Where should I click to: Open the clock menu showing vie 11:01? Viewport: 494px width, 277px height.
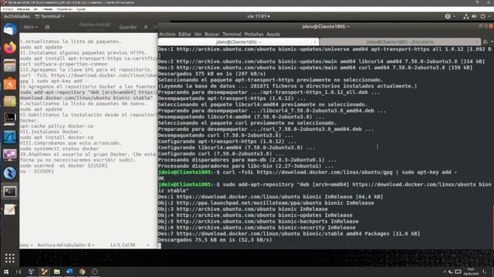point(259,16)
